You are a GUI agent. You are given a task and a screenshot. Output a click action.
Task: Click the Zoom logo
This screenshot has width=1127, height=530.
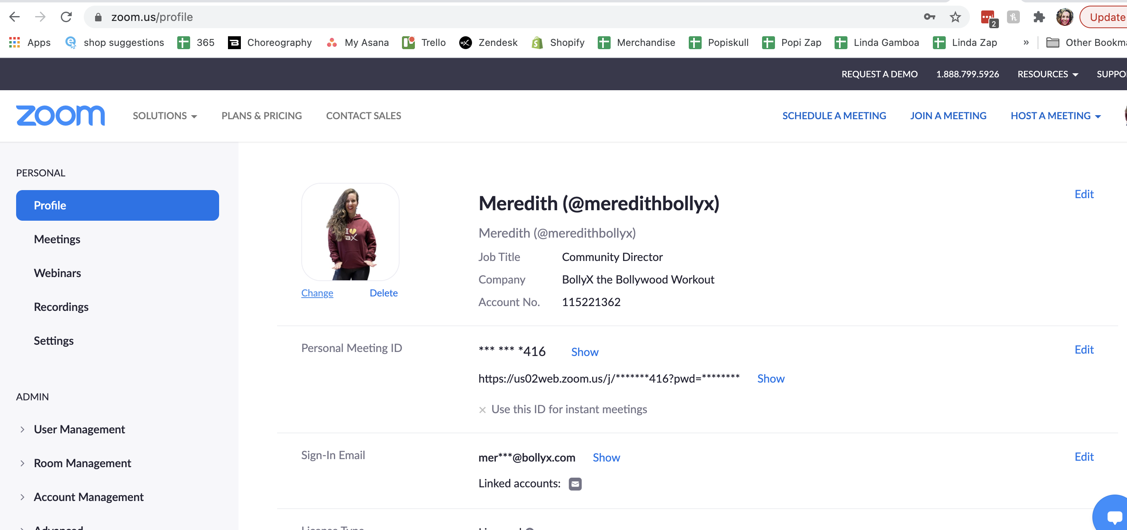pos(60,116)
